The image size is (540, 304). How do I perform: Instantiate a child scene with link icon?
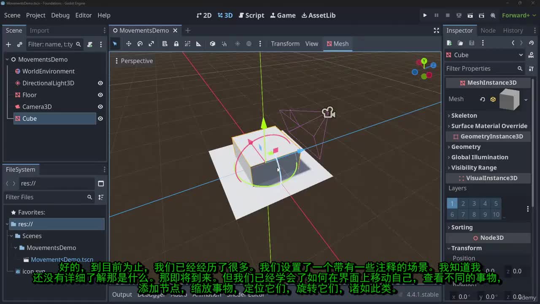click(x=19, y=44)
